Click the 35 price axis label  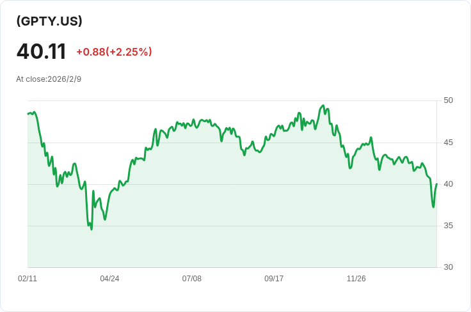448,226
